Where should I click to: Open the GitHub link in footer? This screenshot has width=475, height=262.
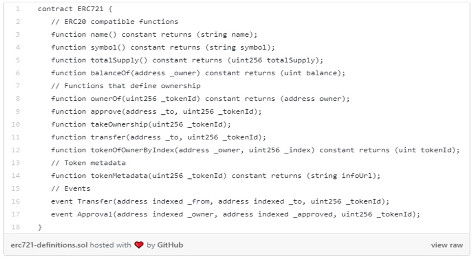[170, 245]
